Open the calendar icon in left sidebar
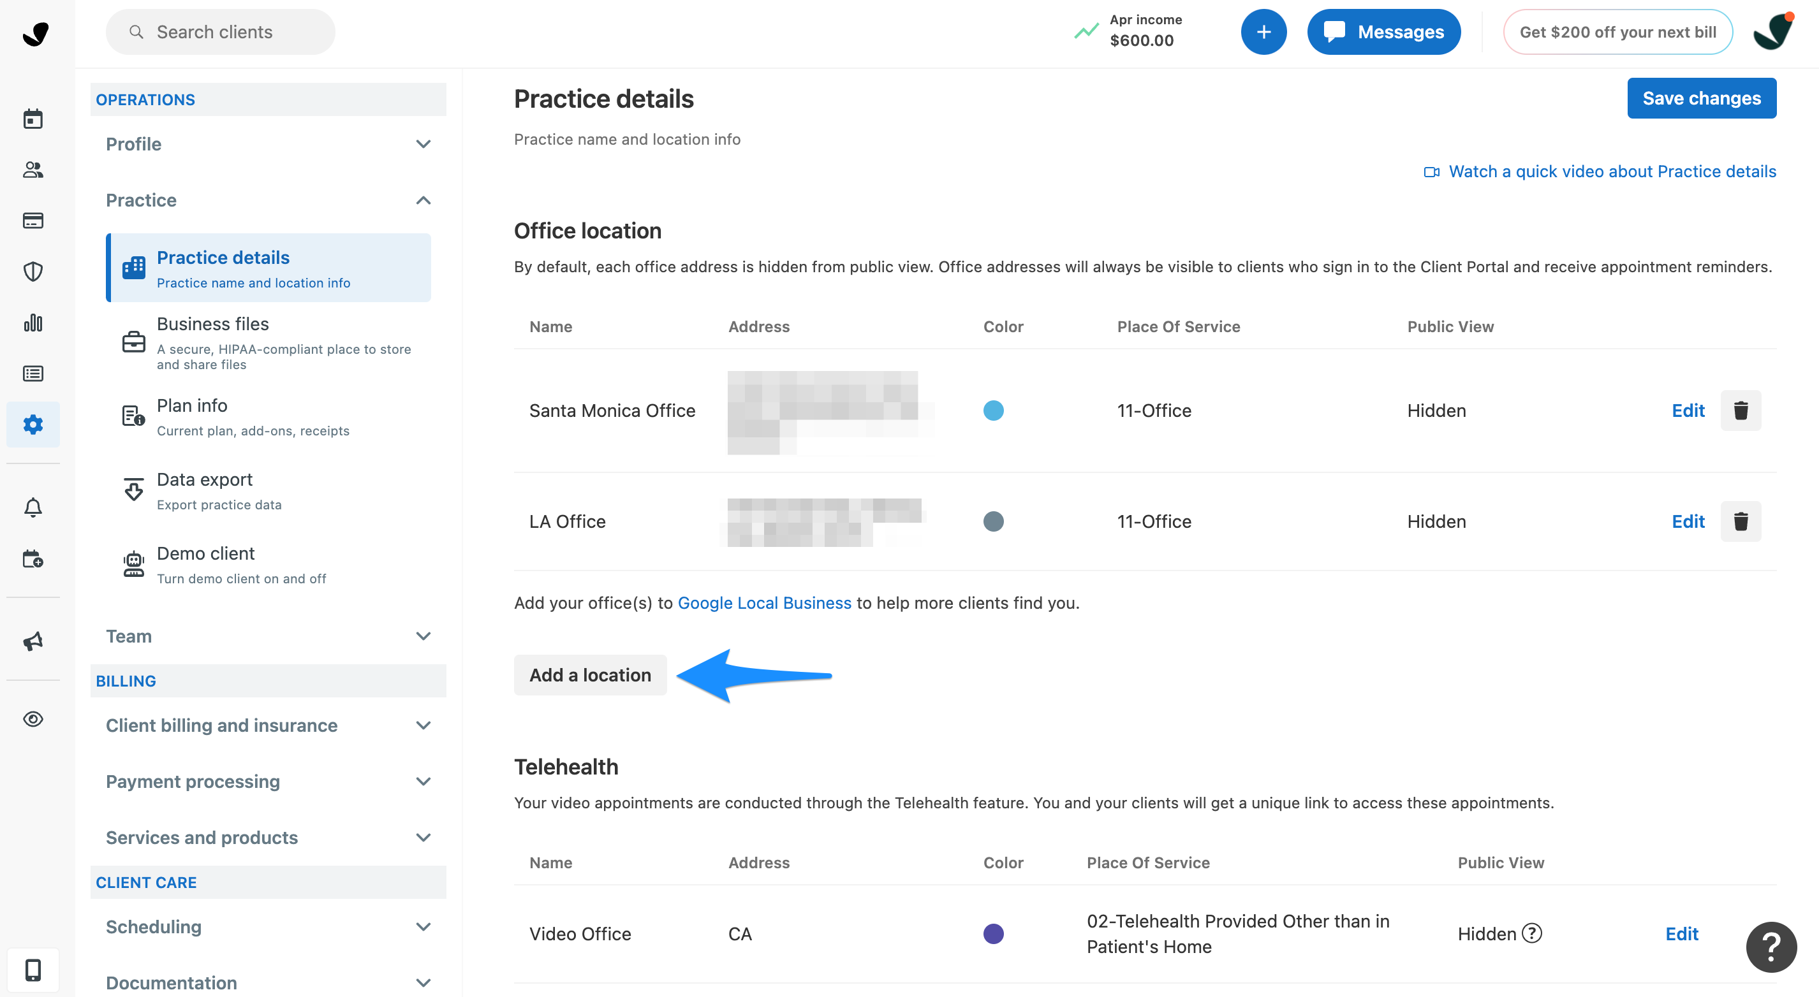This screenshot has width=1819, height=997. point(33,119)
